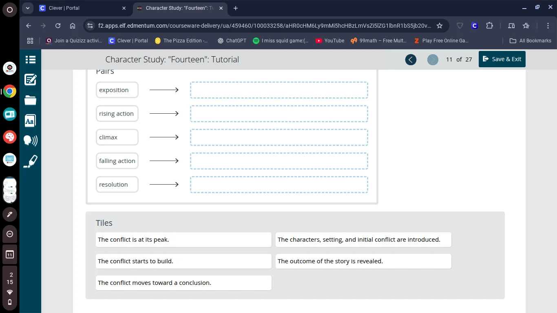Open the dictionary Aa tool
The height and width of the screenshot is (313, 557).
point(31,121)
